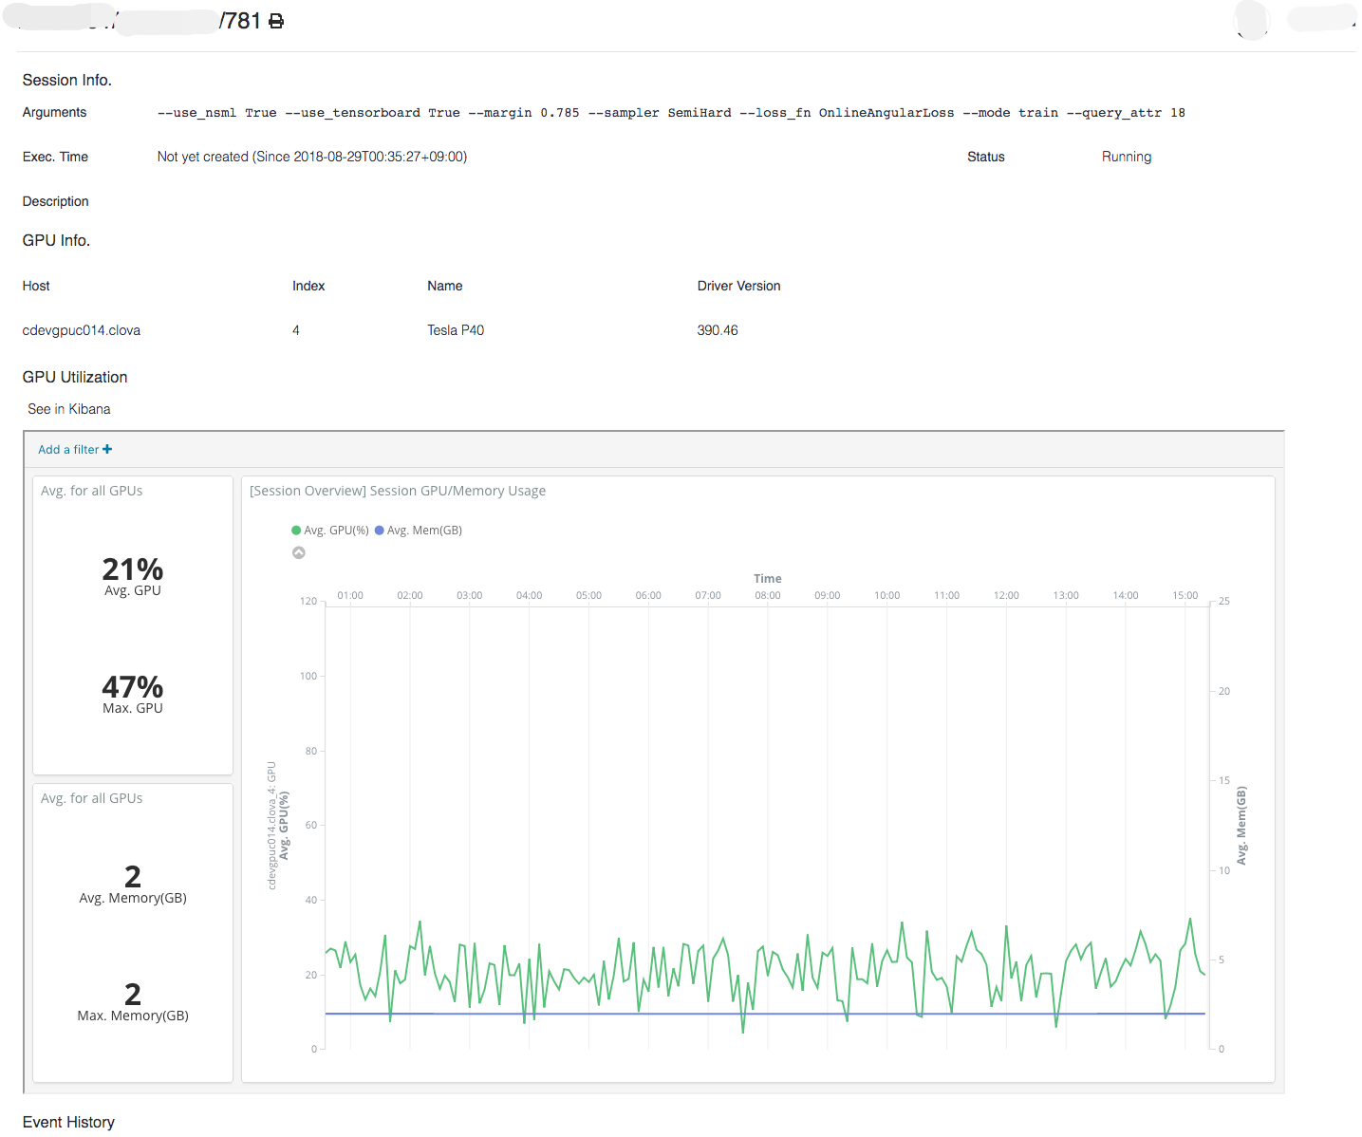Click the GPU Utilization heading
The image size is (1362, 1137).
(x=75, y=377)
